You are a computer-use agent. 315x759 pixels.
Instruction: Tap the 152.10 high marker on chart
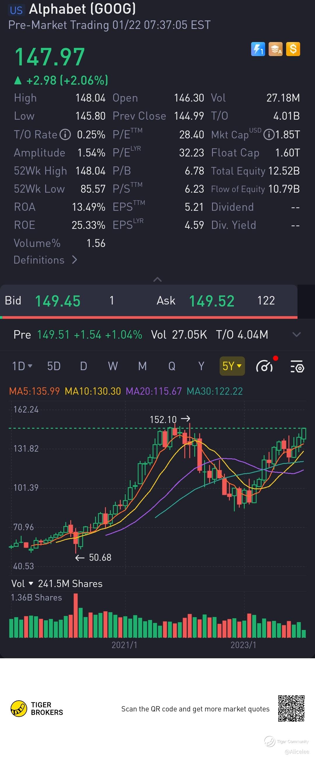pyautogui.click(x=170, y=419)
